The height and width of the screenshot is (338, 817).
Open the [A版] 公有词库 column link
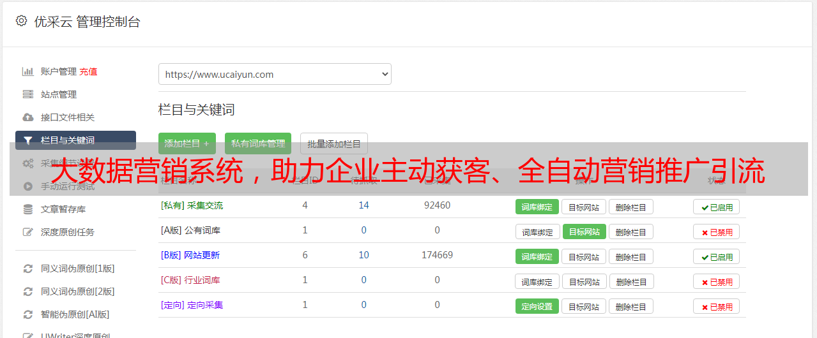[x=190, y=230]
